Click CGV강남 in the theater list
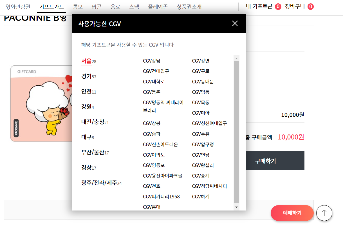This screenshot has width=343, height=226. (x=152, y=61)
